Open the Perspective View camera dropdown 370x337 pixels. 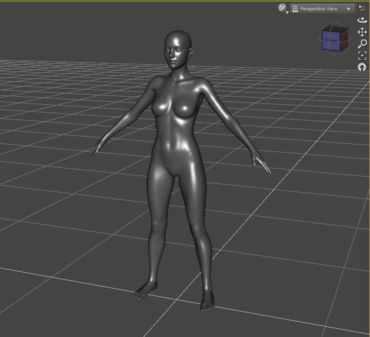(x=322, y=9)
